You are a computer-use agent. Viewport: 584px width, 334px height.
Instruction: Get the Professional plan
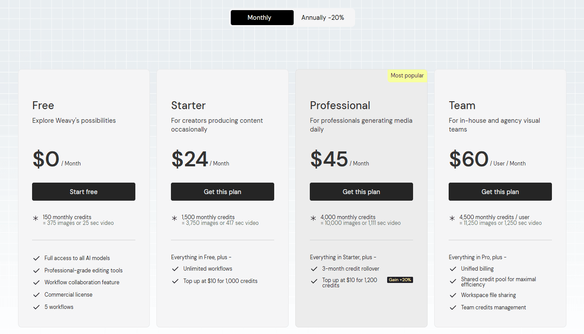361,192
